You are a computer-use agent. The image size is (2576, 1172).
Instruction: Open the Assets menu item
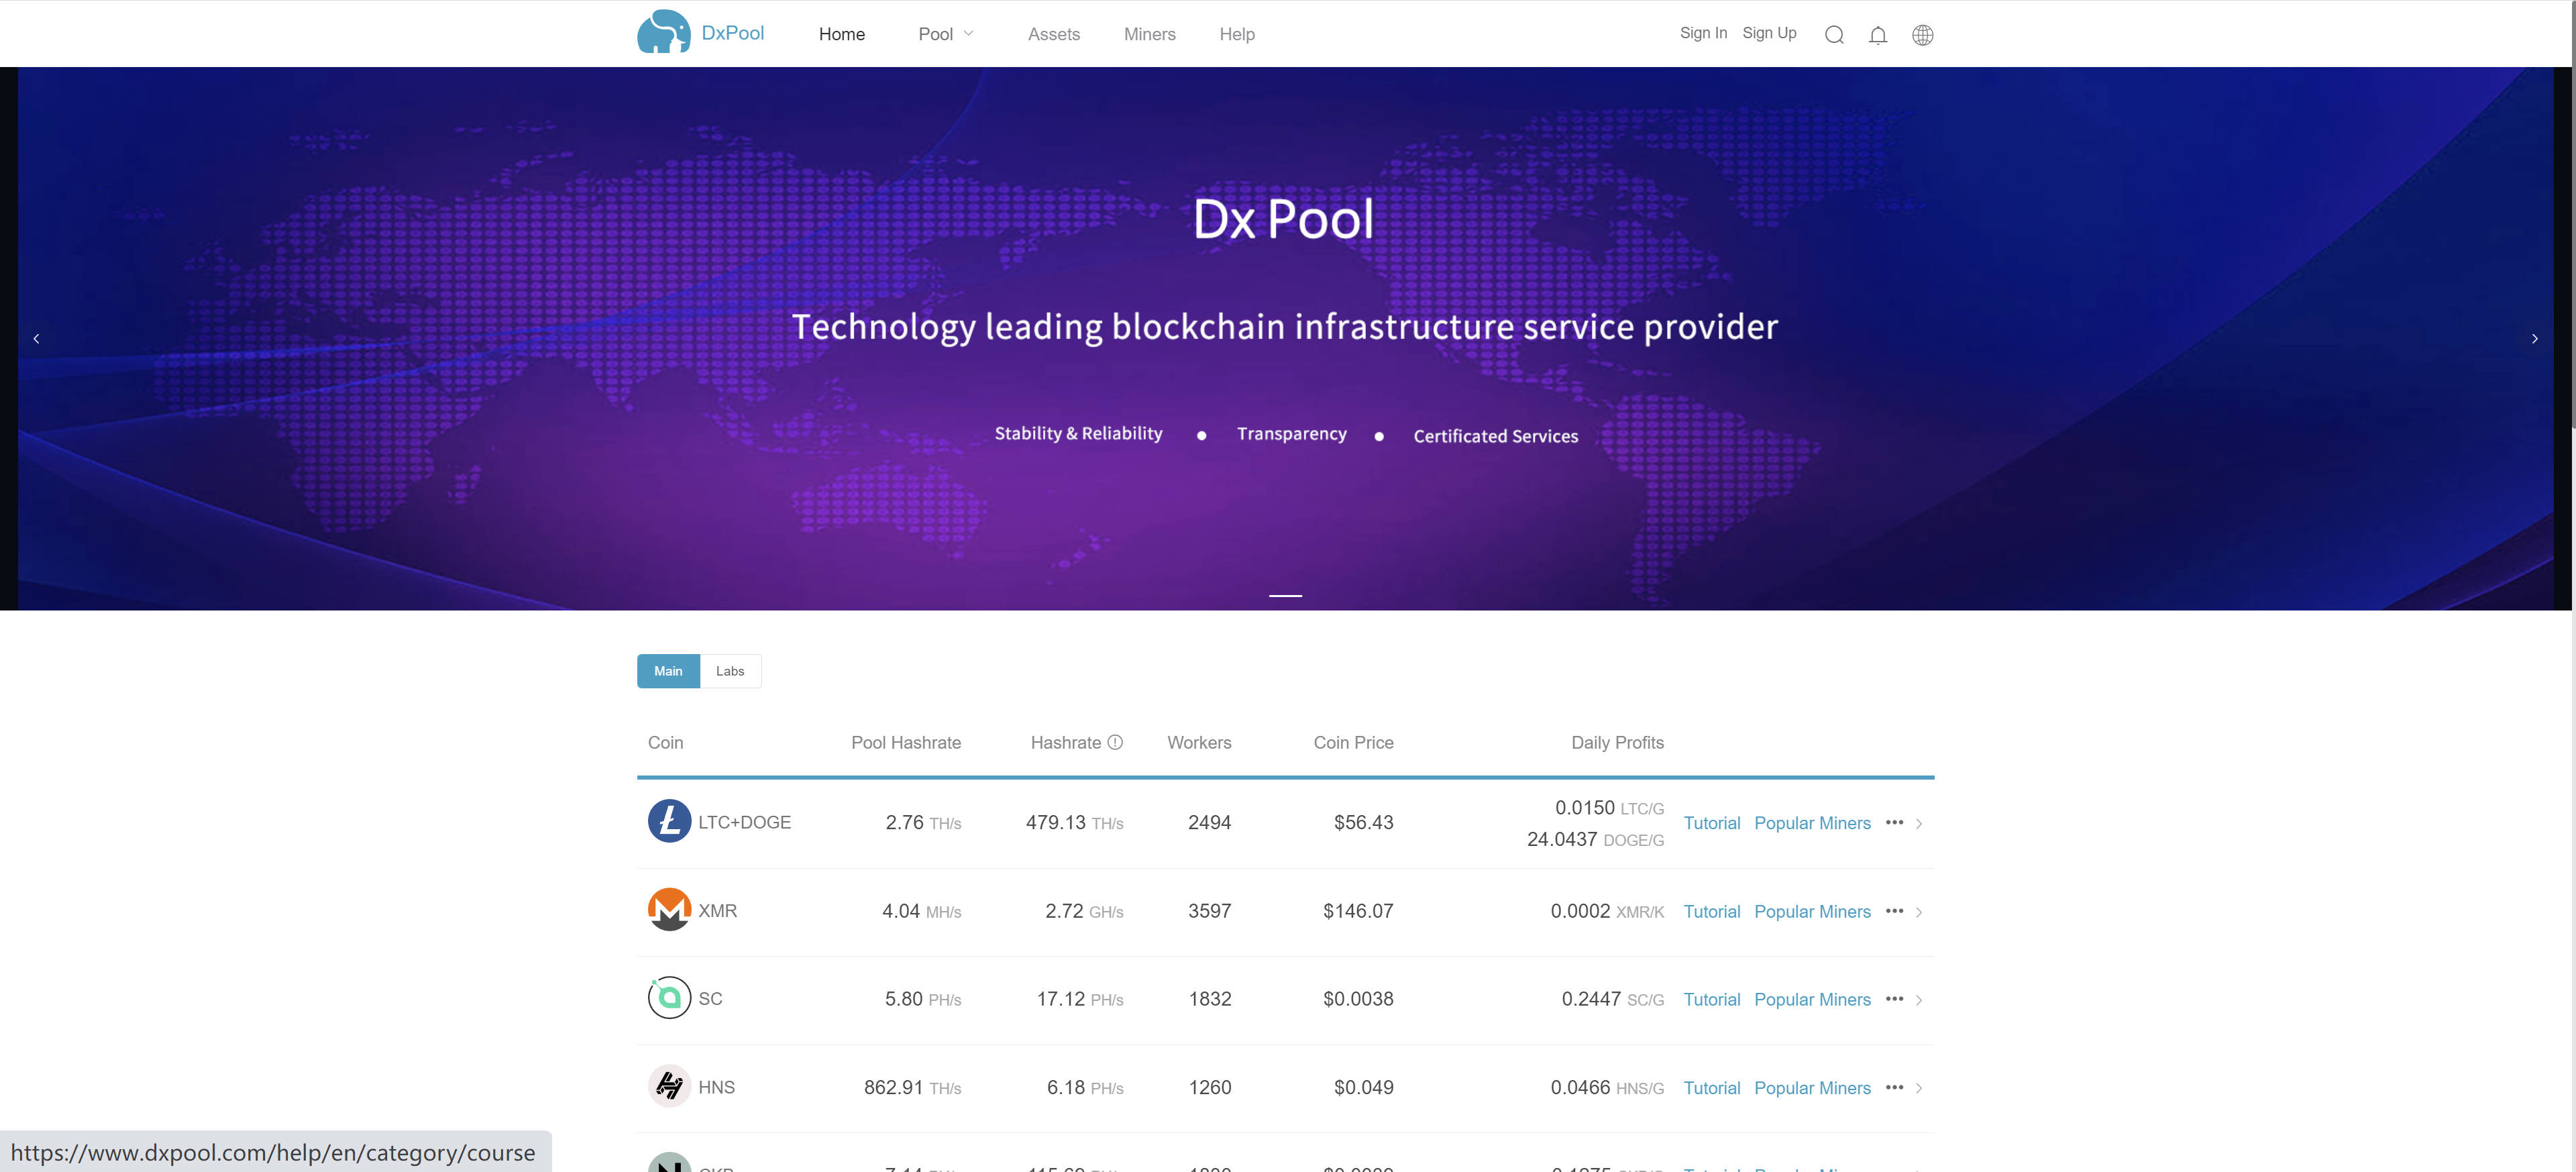tap(1054, 34)
